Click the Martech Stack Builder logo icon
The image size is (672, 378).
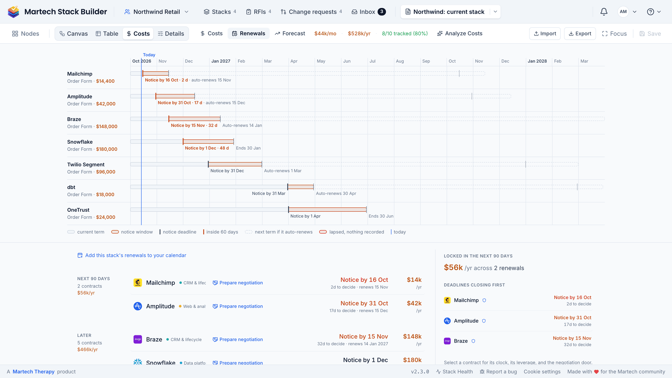[13, 12]
